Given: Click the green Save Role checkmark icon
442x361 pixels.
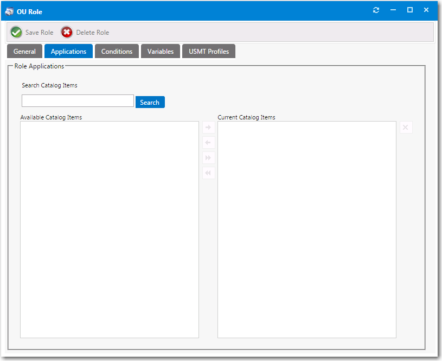Looking at the screenshot, I should 16,33.
